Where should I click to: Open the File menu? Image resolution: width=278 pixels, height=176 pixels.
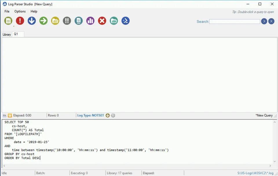pos(7,11)
